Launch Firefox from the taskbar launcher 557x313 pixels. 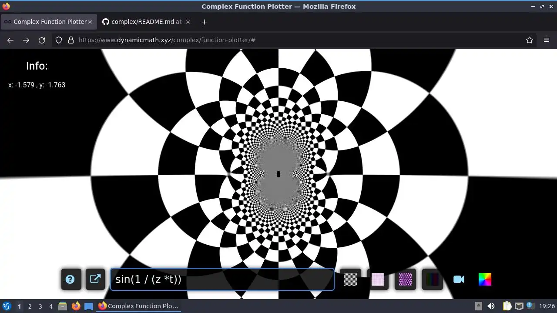[x=76, y=306]
